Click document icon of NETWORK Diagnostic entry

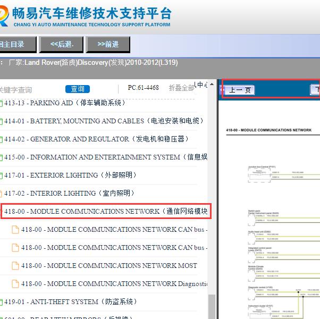[x=15, y=284]
